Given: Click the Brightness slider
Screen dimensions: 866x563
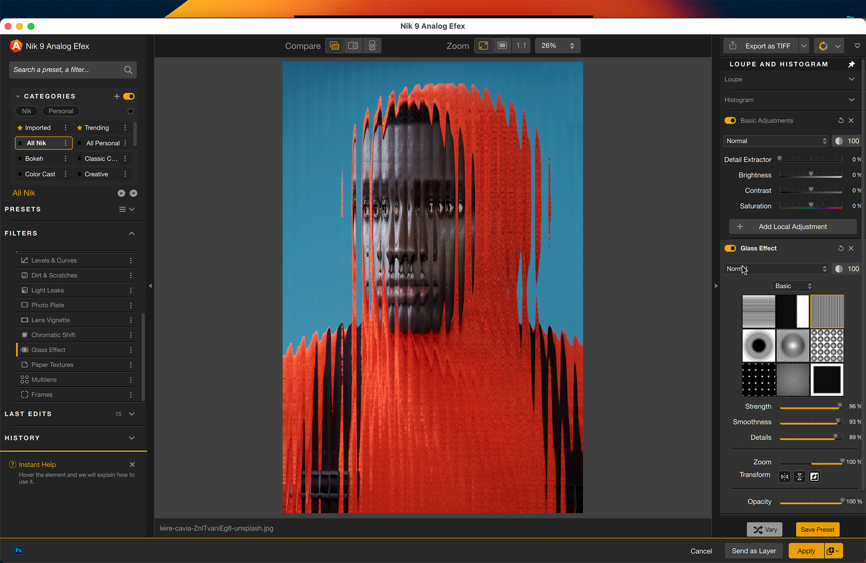Looking at the screenshot, I should (811, 175).
